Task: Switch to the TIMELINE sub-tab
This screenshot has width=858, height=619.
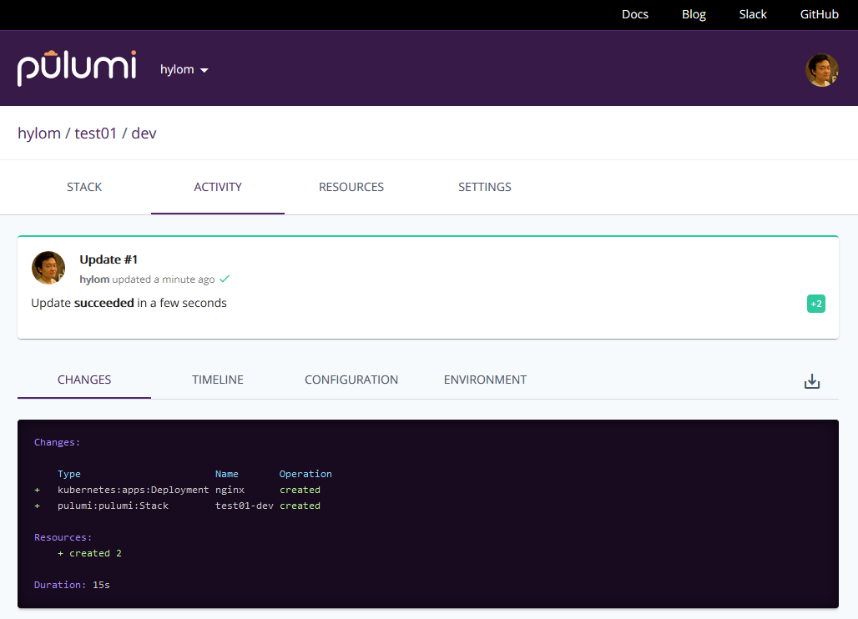Action: (218, 380)
